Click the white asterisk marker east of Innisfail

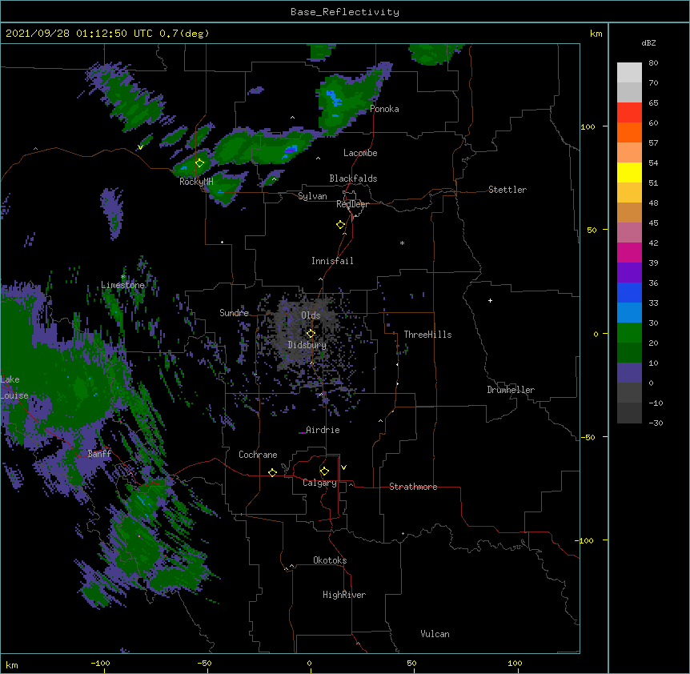402,243
